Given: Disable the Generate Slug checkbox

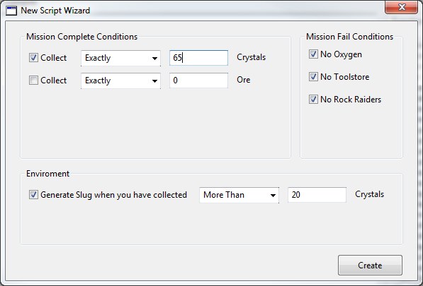Looking at the screenshot, I should point(33,195).
